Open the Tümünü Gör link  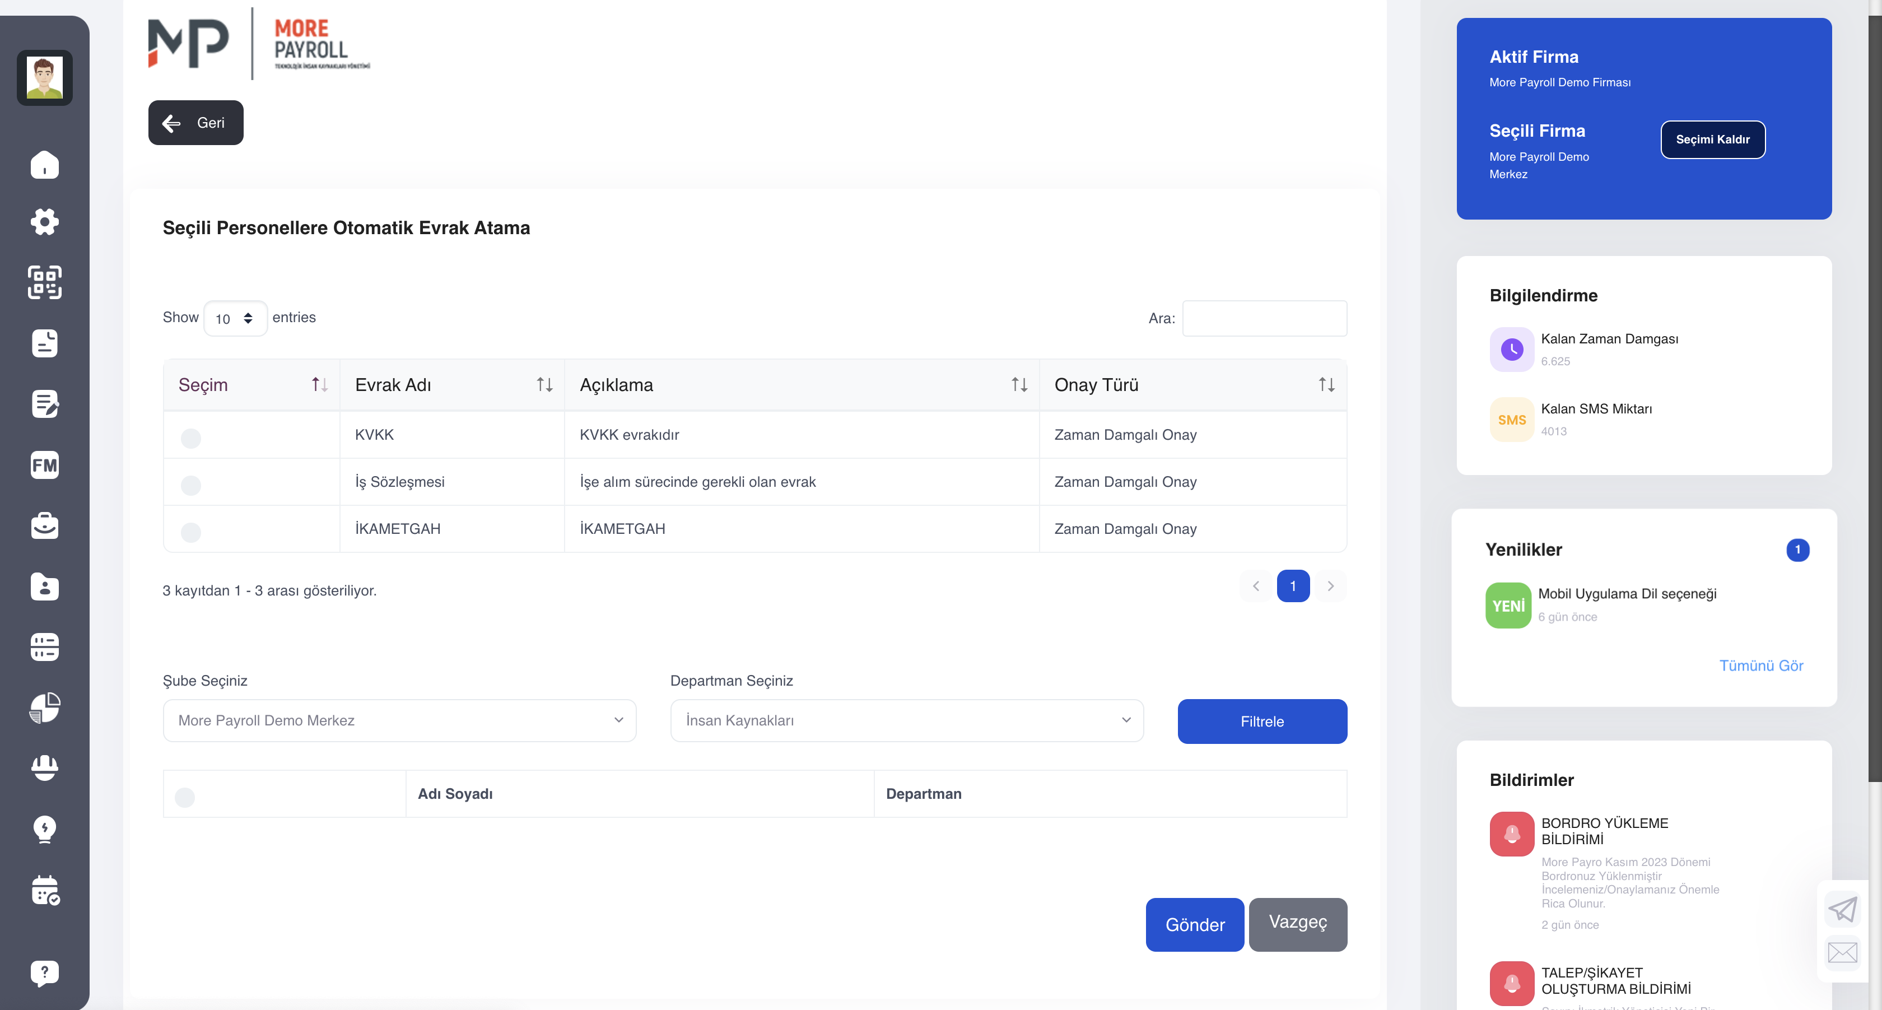1760,666
